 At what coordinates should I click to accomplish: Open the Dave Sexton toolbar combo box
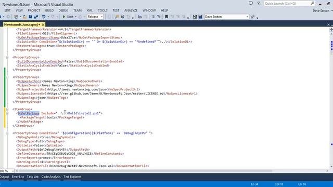(226, 17)
